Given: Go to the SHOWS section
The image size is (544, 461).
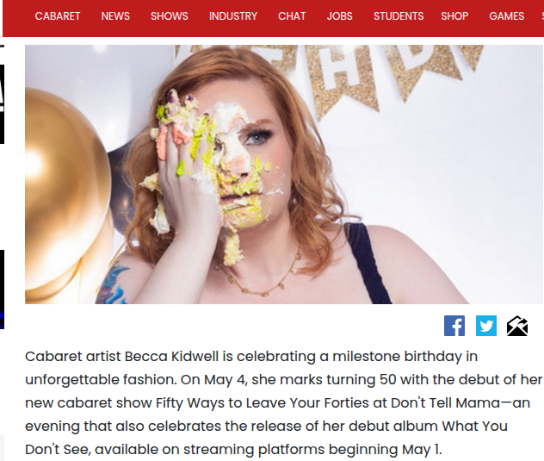Looking at the screenshot, I should click(x=170, y=16).
